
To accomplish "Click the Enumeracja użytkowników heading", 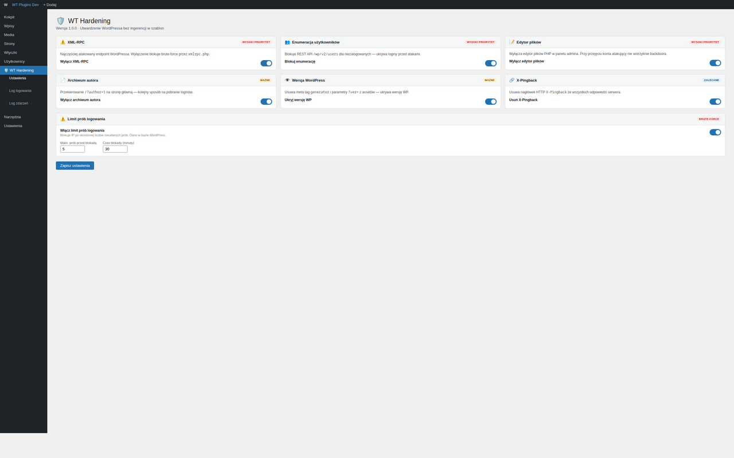I will (x=315, y=42).
